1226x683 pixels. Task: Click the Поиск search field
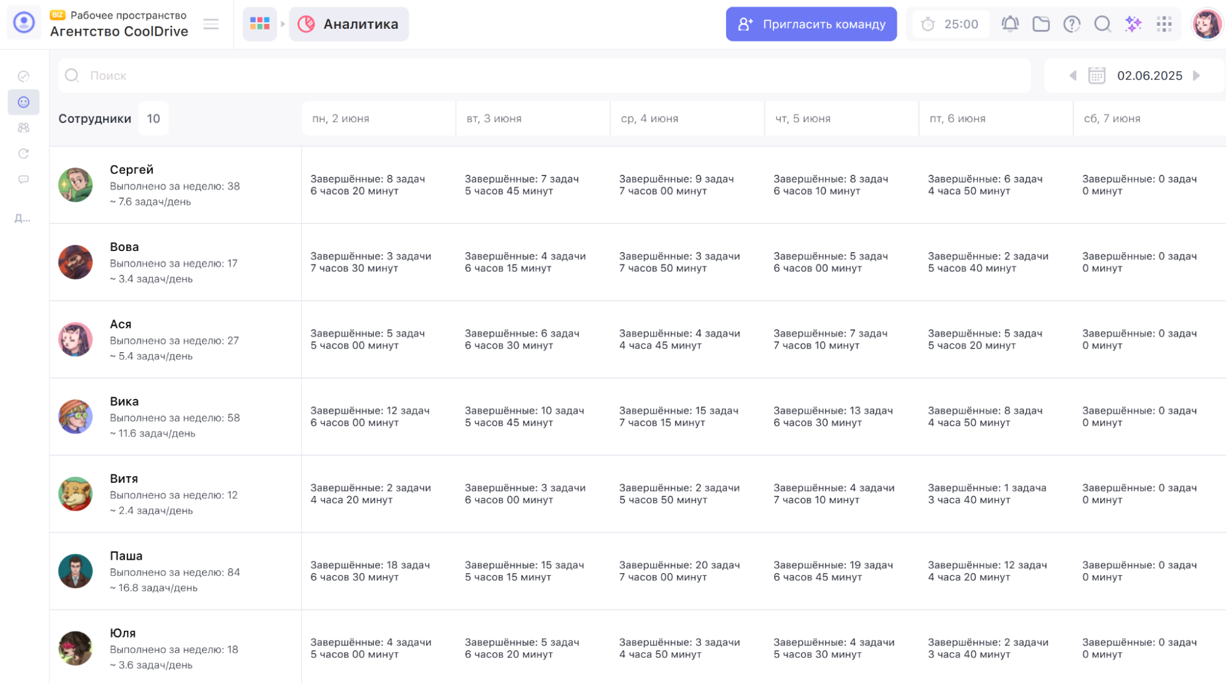click(x=545, y=75)
